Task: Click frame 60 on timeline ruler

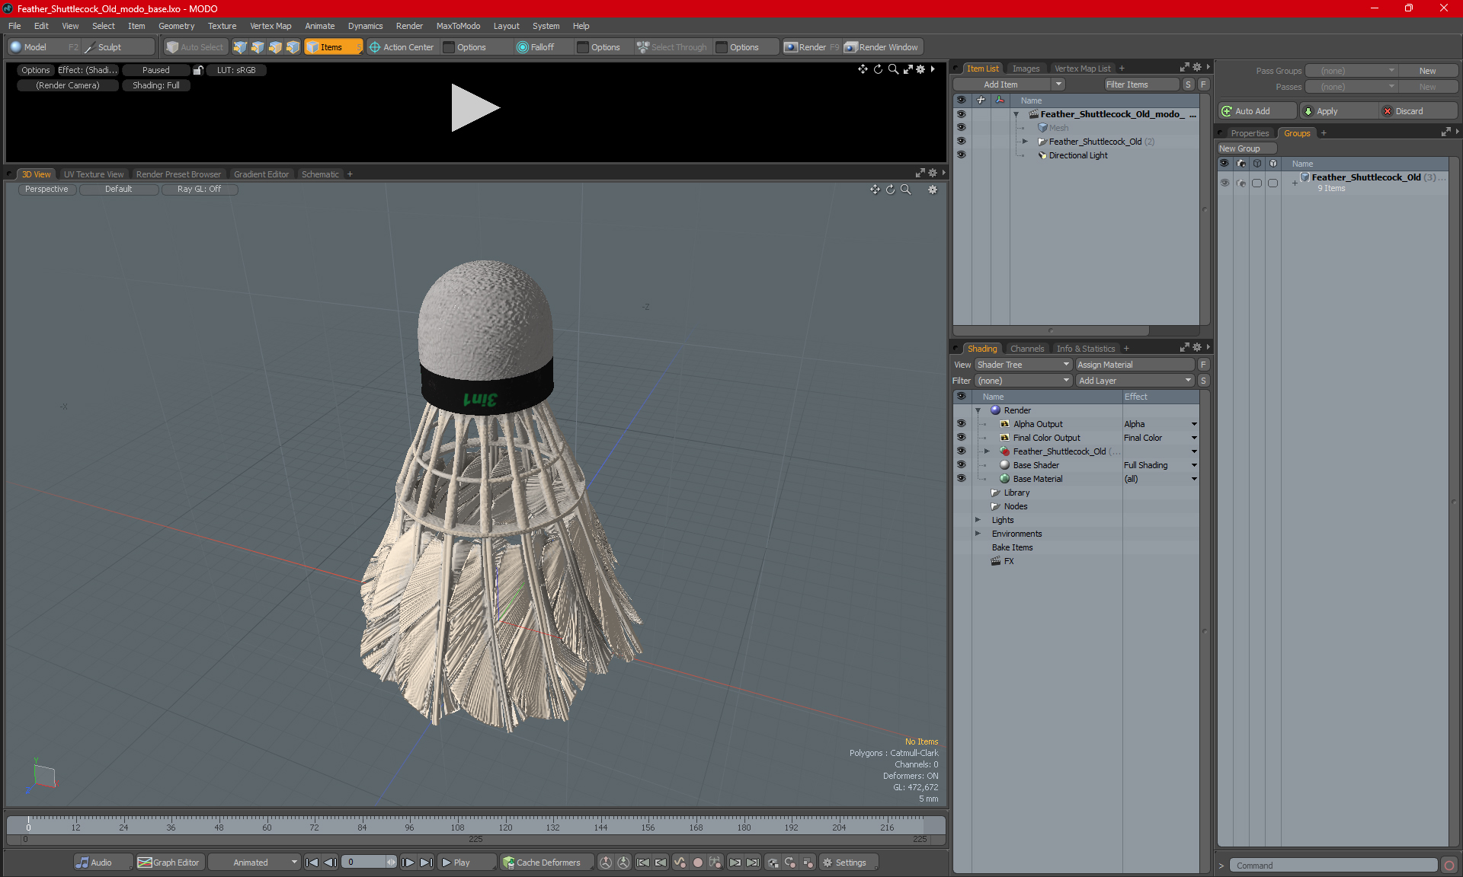Action: [267, 826]
